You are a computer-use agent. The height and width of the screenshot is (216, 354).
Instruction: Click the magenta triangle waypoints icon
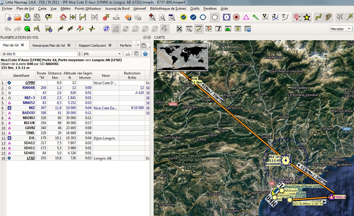[x=246, y=17]
